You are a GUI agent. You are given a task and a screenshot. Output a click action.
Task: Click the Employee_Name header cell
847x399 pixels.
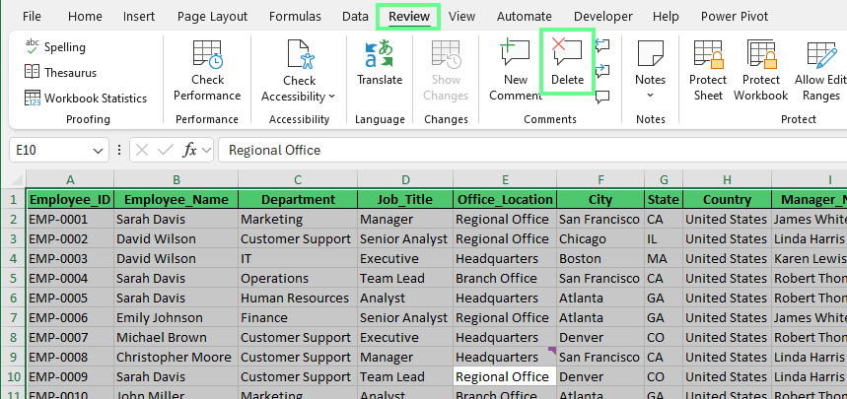tap(176, 199)
